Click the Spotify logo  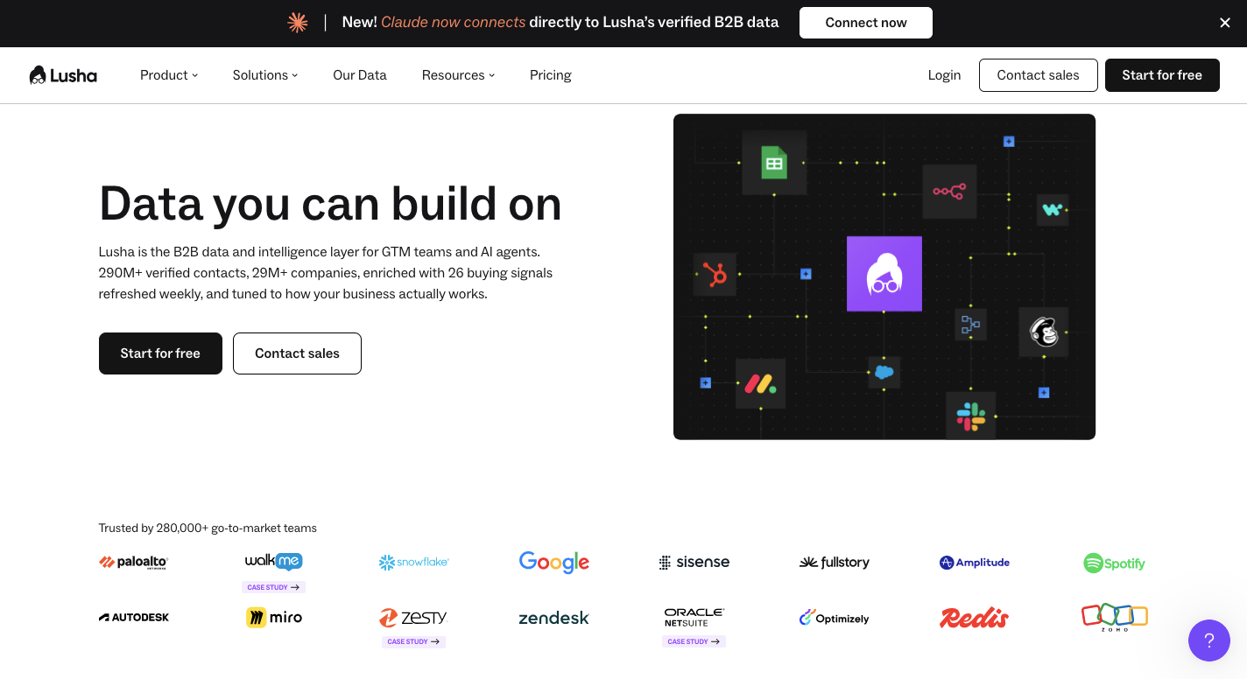tap(1114, 563)
